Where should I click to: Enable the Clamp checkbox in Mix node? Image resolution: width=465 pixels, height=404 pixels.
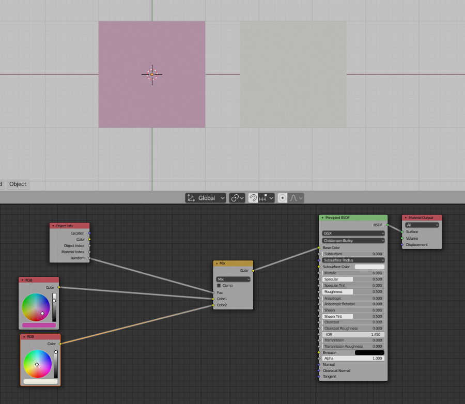(219, 285)
